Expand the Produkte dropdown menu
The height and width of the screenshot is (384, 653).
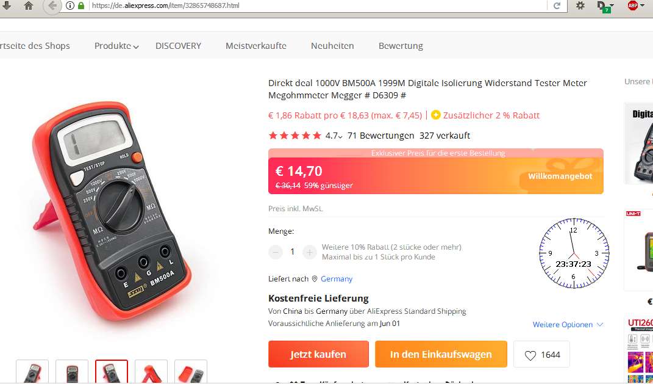pyautogui.click(x=116, y=46)
